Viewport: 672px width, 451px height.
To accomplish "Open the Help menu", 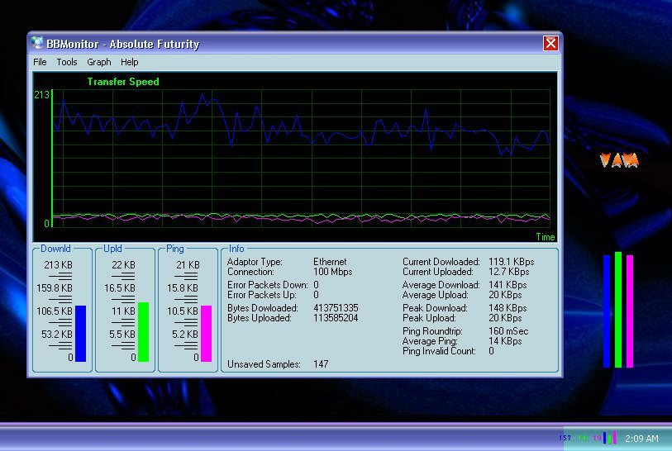I will pyautogui.click(x=129, y=62).
